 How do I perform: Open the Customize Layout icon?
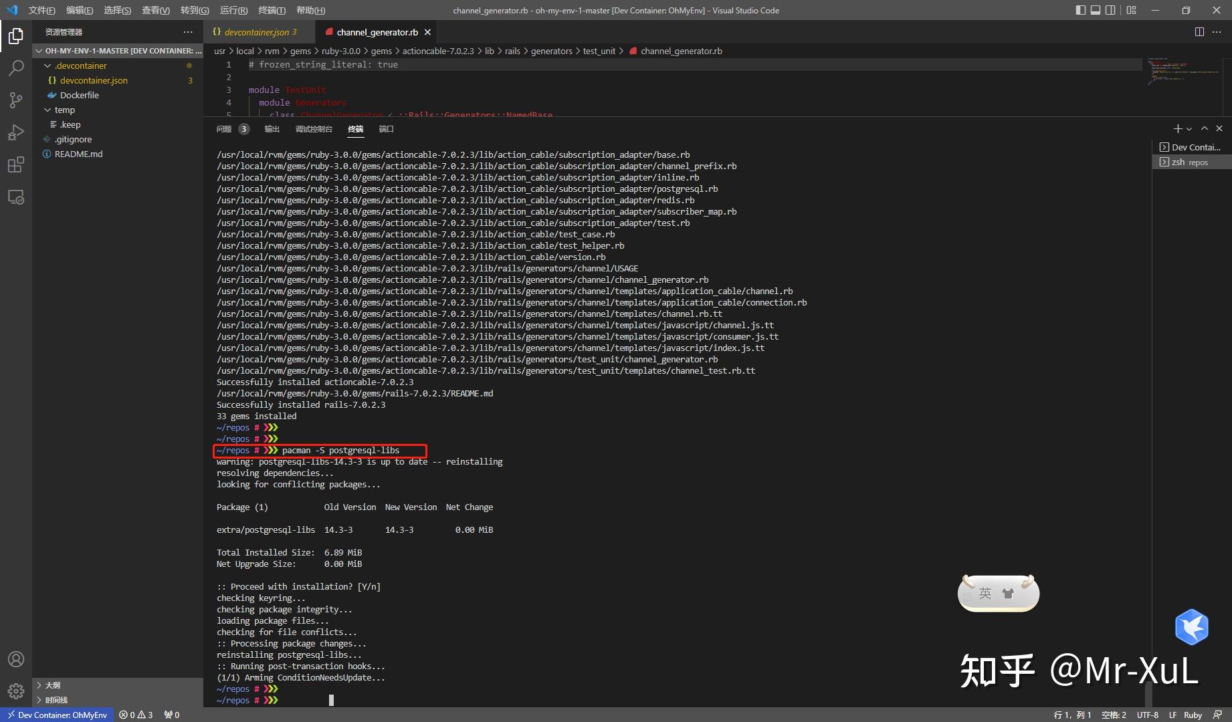pyautogui.click(x=1132, y=10)
